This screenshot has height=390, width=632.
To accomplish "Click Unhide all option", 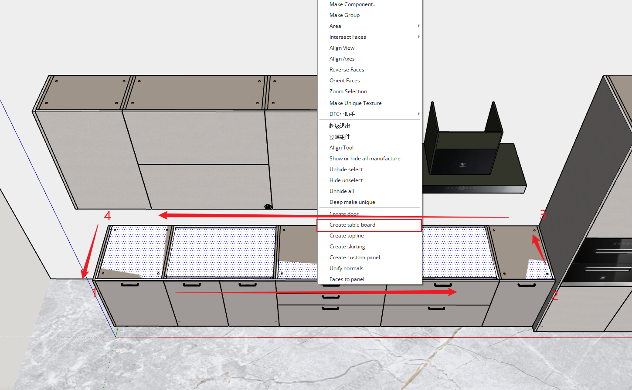I will [341, 191].
